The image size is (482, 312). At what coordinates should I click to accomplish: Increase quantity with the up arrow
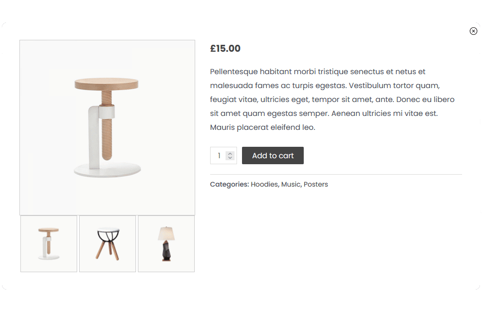point(230,154)
